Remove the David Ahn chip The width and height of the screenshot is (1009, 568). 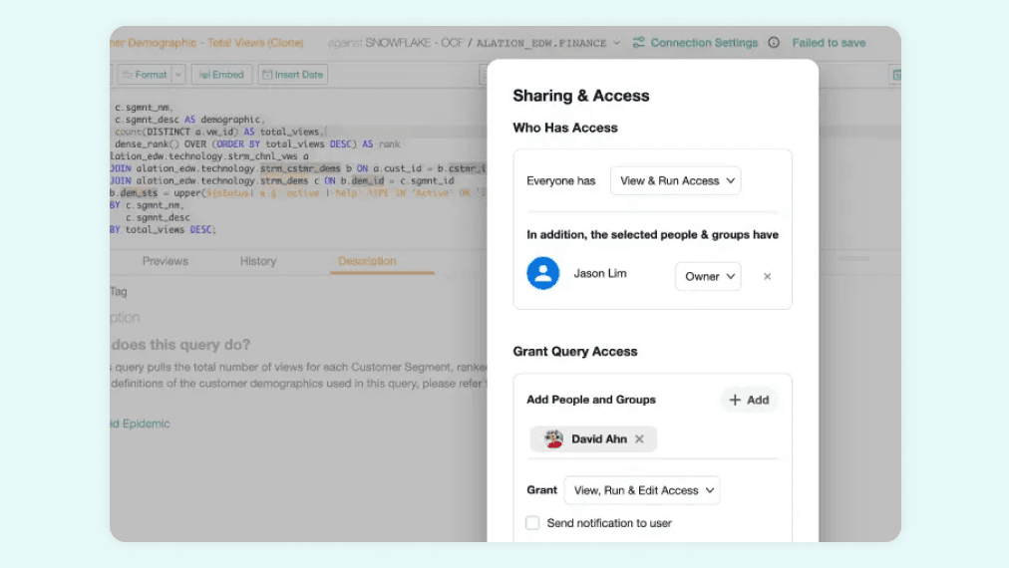[639, 438]
